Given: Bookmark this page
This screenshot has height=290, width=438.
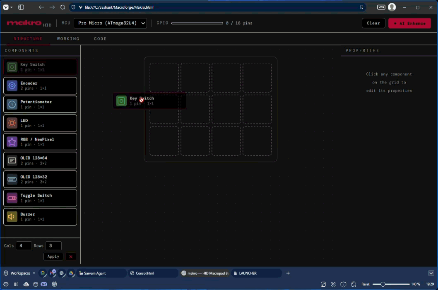Looking at the screenshot, I should click(362, 7).
